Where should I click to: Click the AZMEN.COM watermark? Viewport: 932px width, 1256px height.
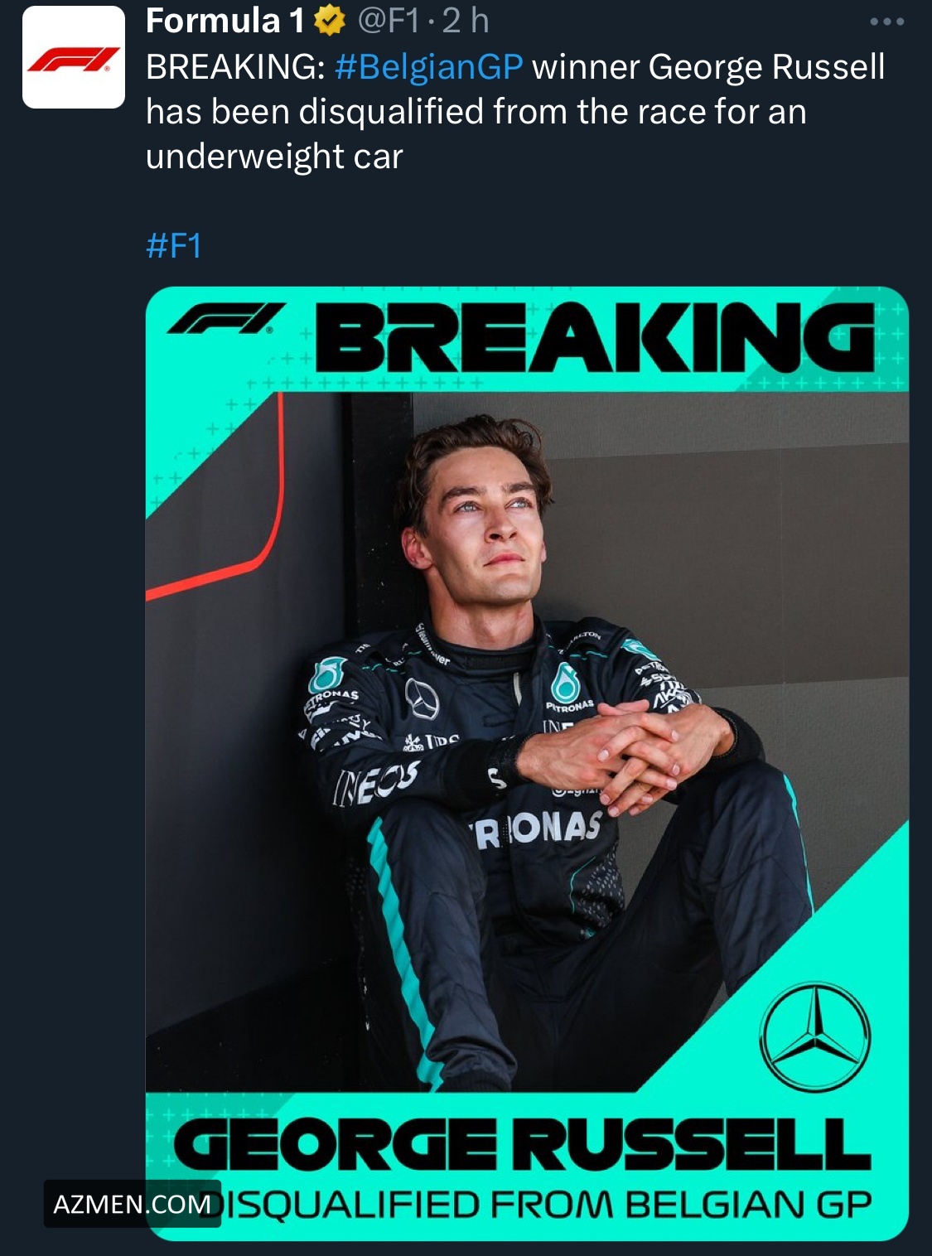[x=132, y=1204]
